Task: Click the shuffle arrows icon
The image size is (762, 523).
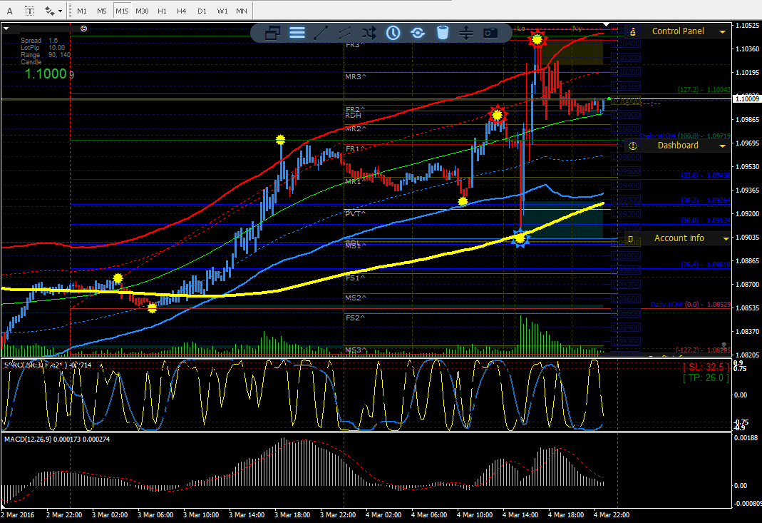Action: tap(369, 33)
